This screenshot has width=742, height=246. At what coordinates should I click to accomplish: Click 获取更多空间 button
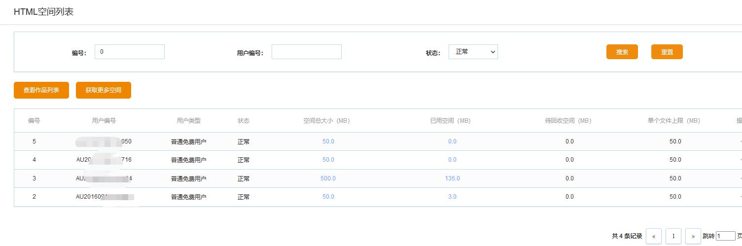104,90
